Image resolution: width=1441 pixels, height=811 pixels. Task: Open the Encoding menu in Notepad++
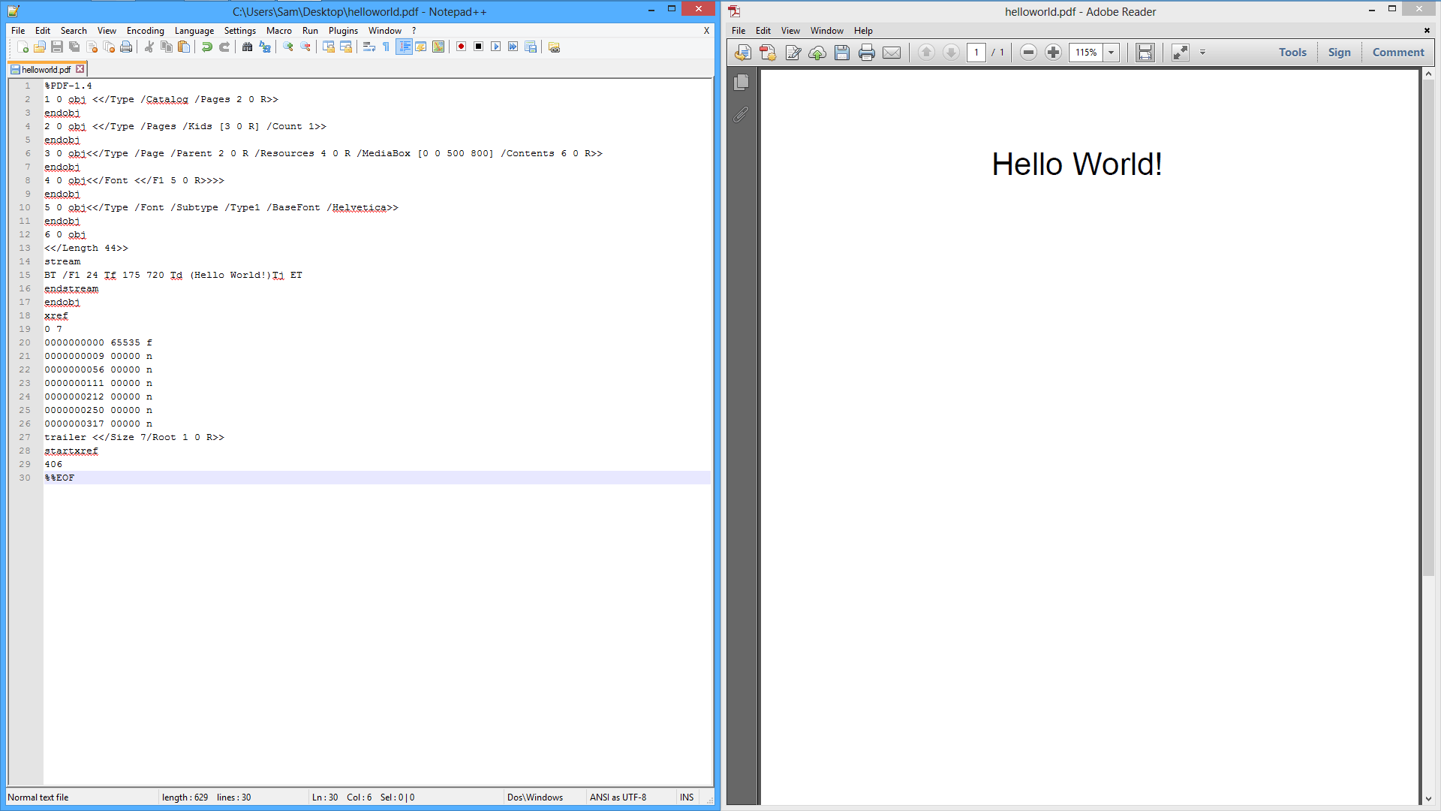[x=145, y=31]
